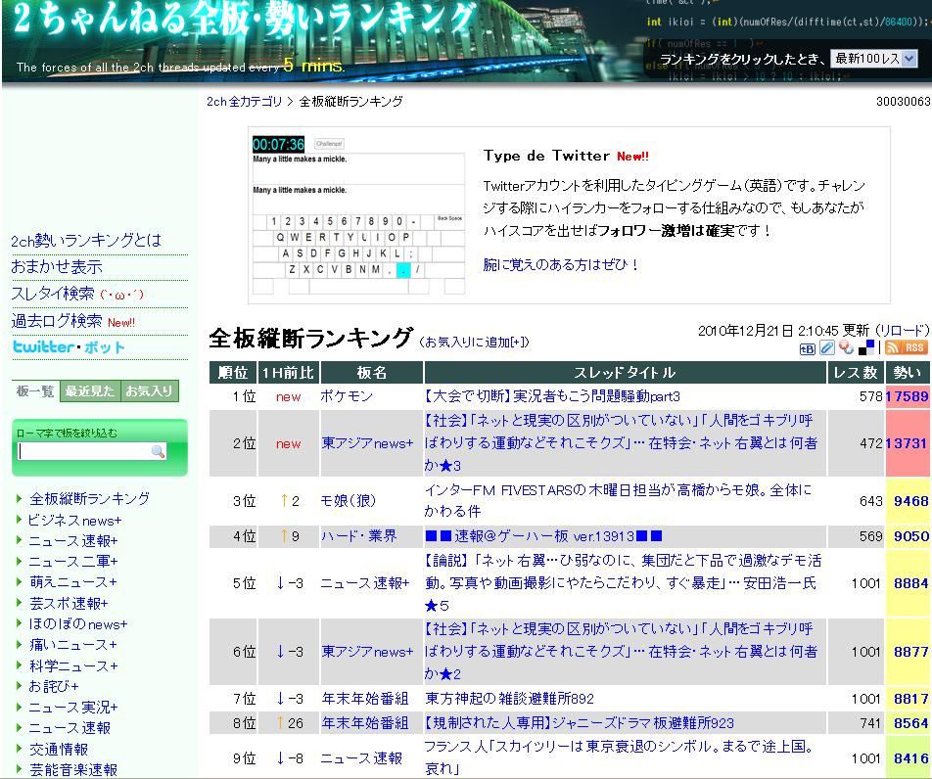This screenshot has height=779, width=932.
Task: Click the Hatena Bookmark icon
Action: [807, 348]
